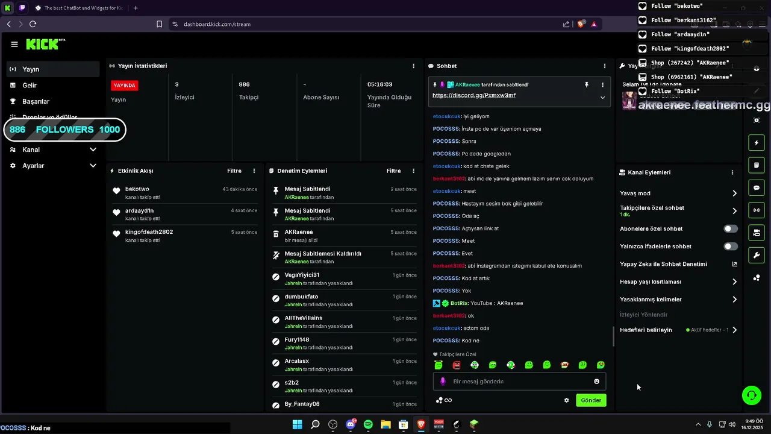Open Filtre in Denetim Eylemleri panel

click(393, 171)
